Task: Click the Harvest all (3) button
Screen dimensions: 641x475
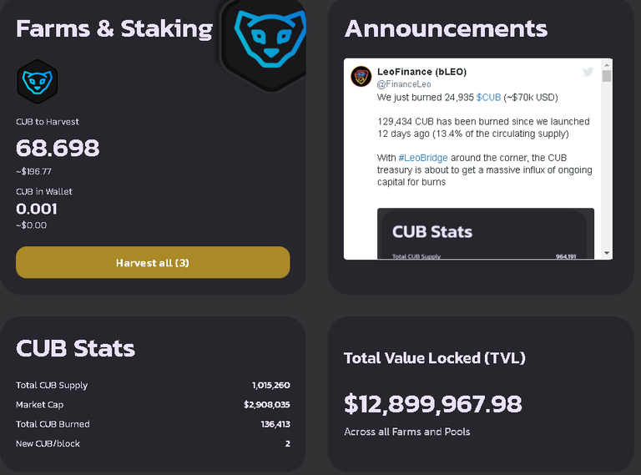Action: tap(153, 262)
